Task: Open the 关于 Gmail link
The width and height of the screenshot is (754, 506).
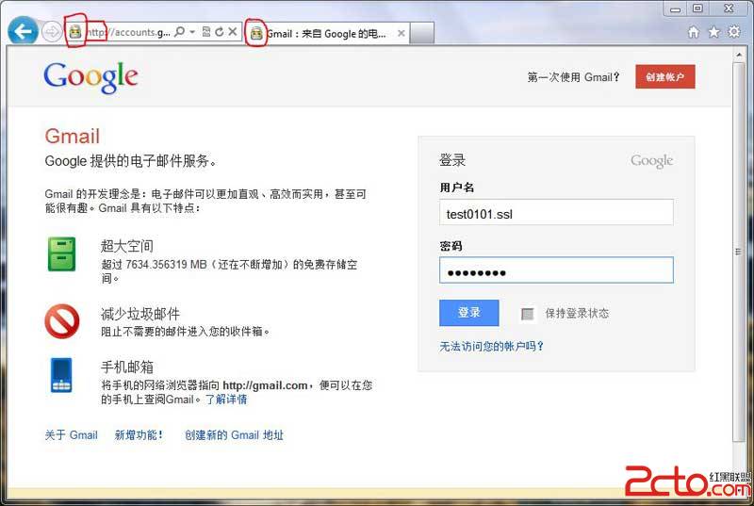Action: click(x=72, y=435)
